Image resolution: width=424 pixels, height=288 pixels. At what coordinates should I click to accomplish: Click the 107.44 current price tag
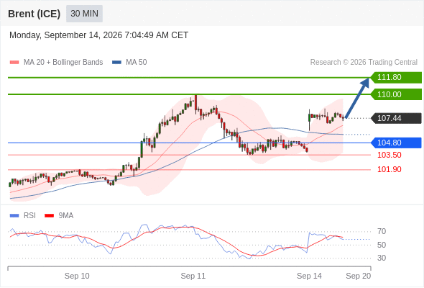pos(396,118)
